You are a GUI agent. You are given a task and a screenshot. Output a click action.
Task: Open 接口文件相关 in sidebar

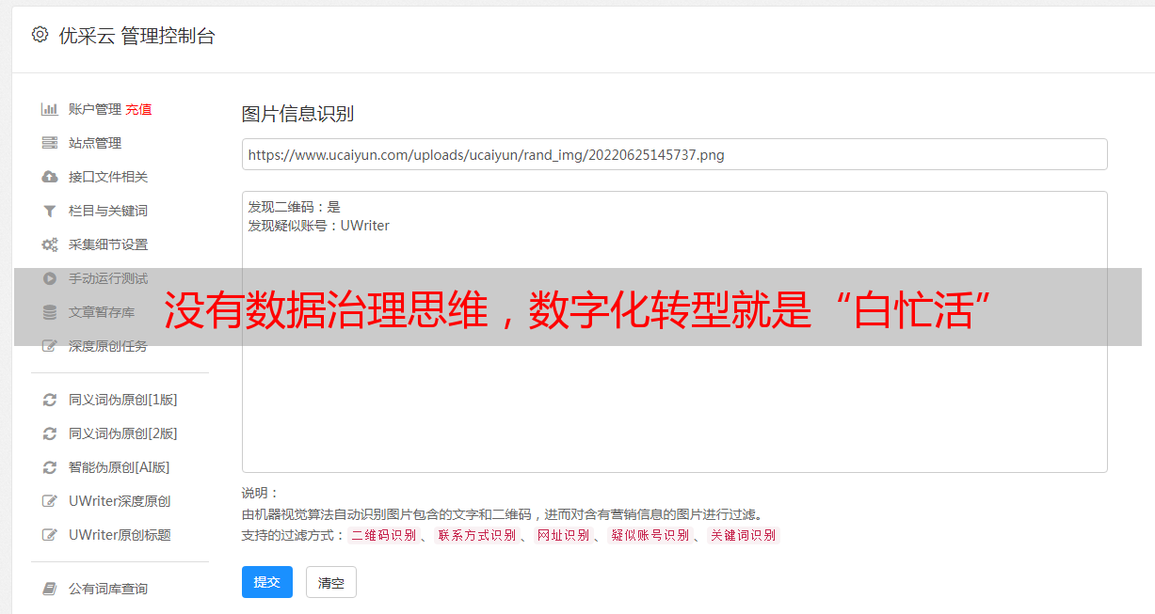[x=108, y=177]
